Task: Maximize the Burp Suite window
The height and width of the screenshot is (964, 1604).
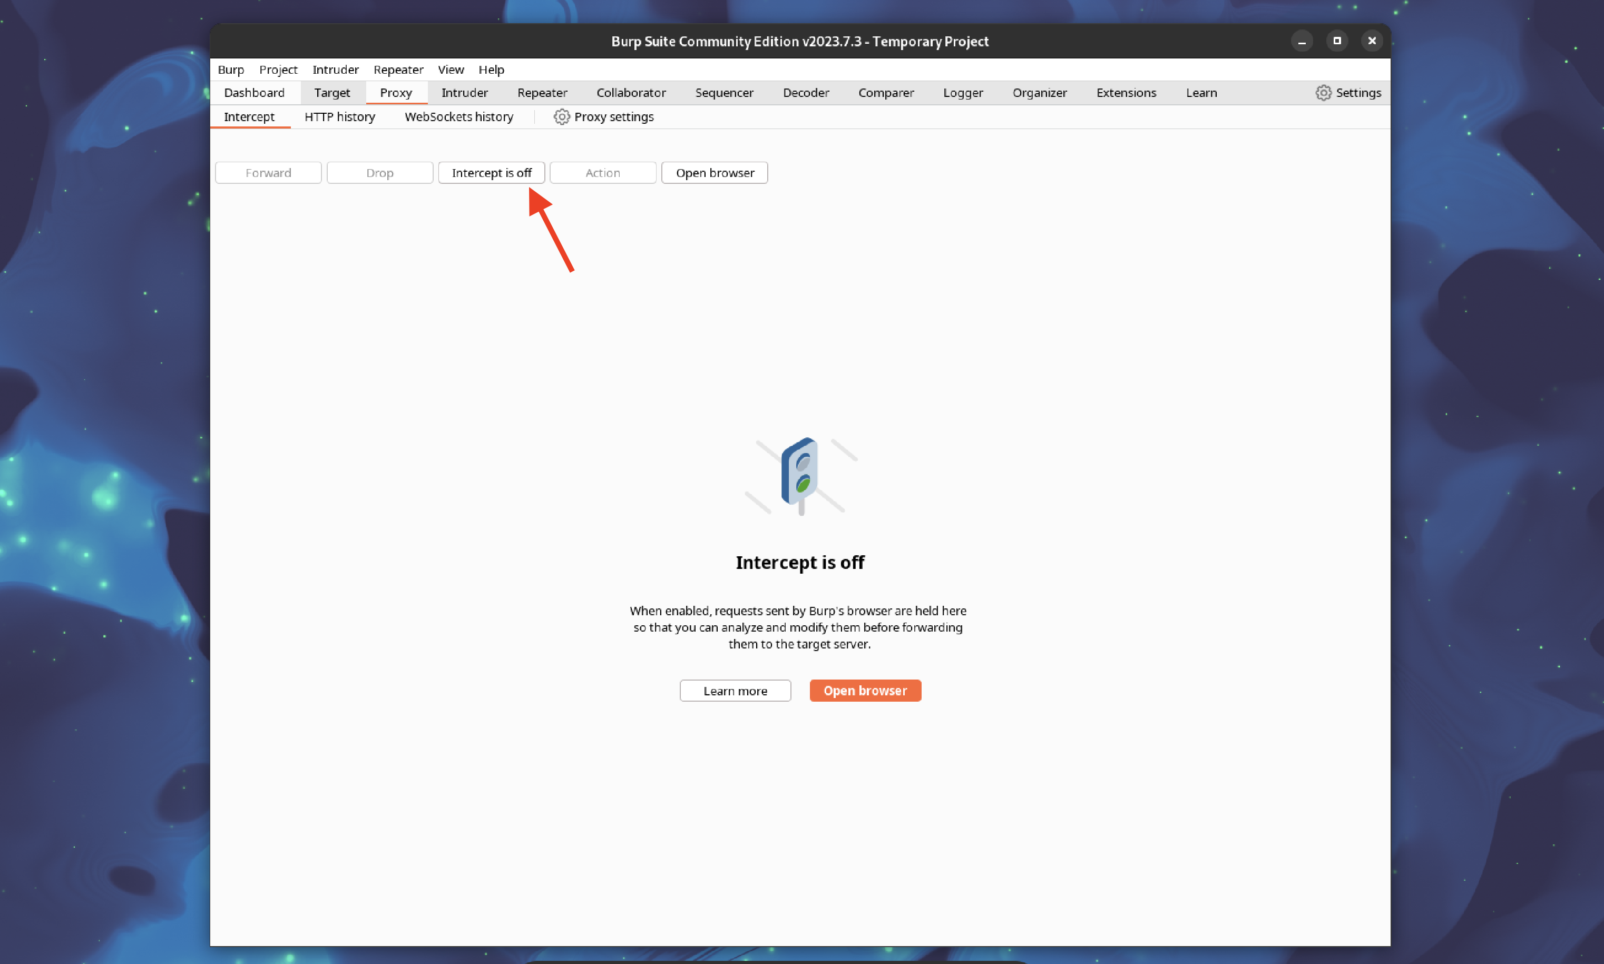Action: (1337, 41)
